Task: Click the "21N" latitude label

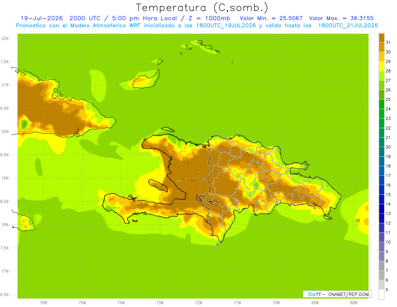Action: pyautogui.click(x=5, y=85)
